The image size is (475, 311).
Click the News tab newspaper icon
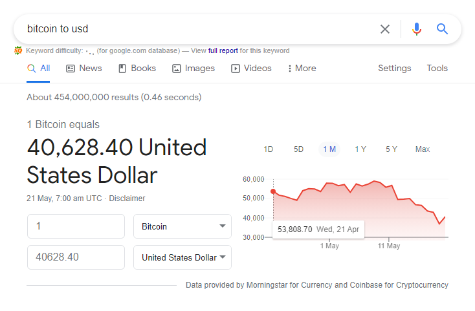point(71,69)
